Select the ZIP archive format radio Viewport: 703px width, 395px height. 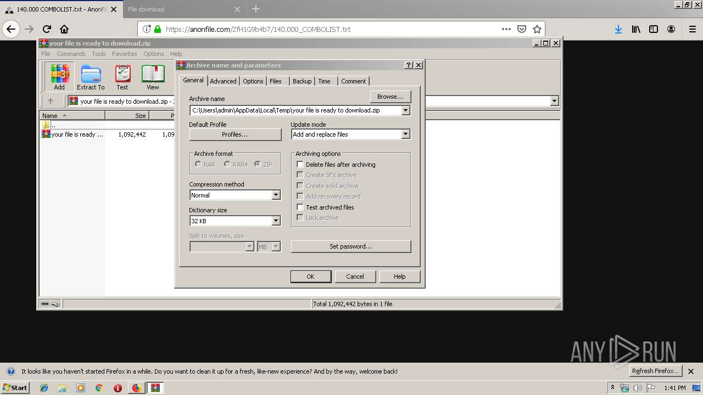[x=258, y=164]
